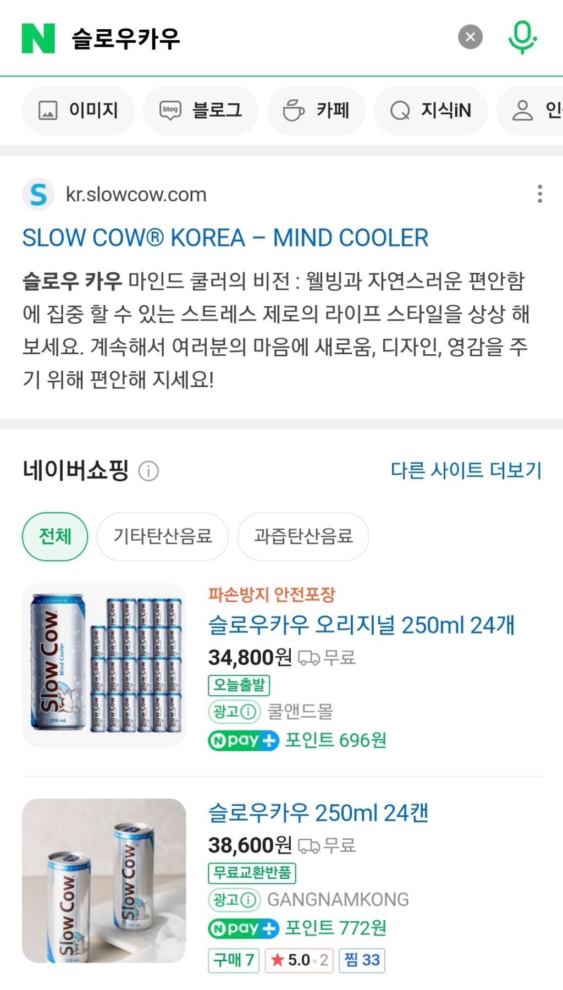Open the 이미지 search tab
This screenshot has height=990, width=563.
[x=78, y=111]
